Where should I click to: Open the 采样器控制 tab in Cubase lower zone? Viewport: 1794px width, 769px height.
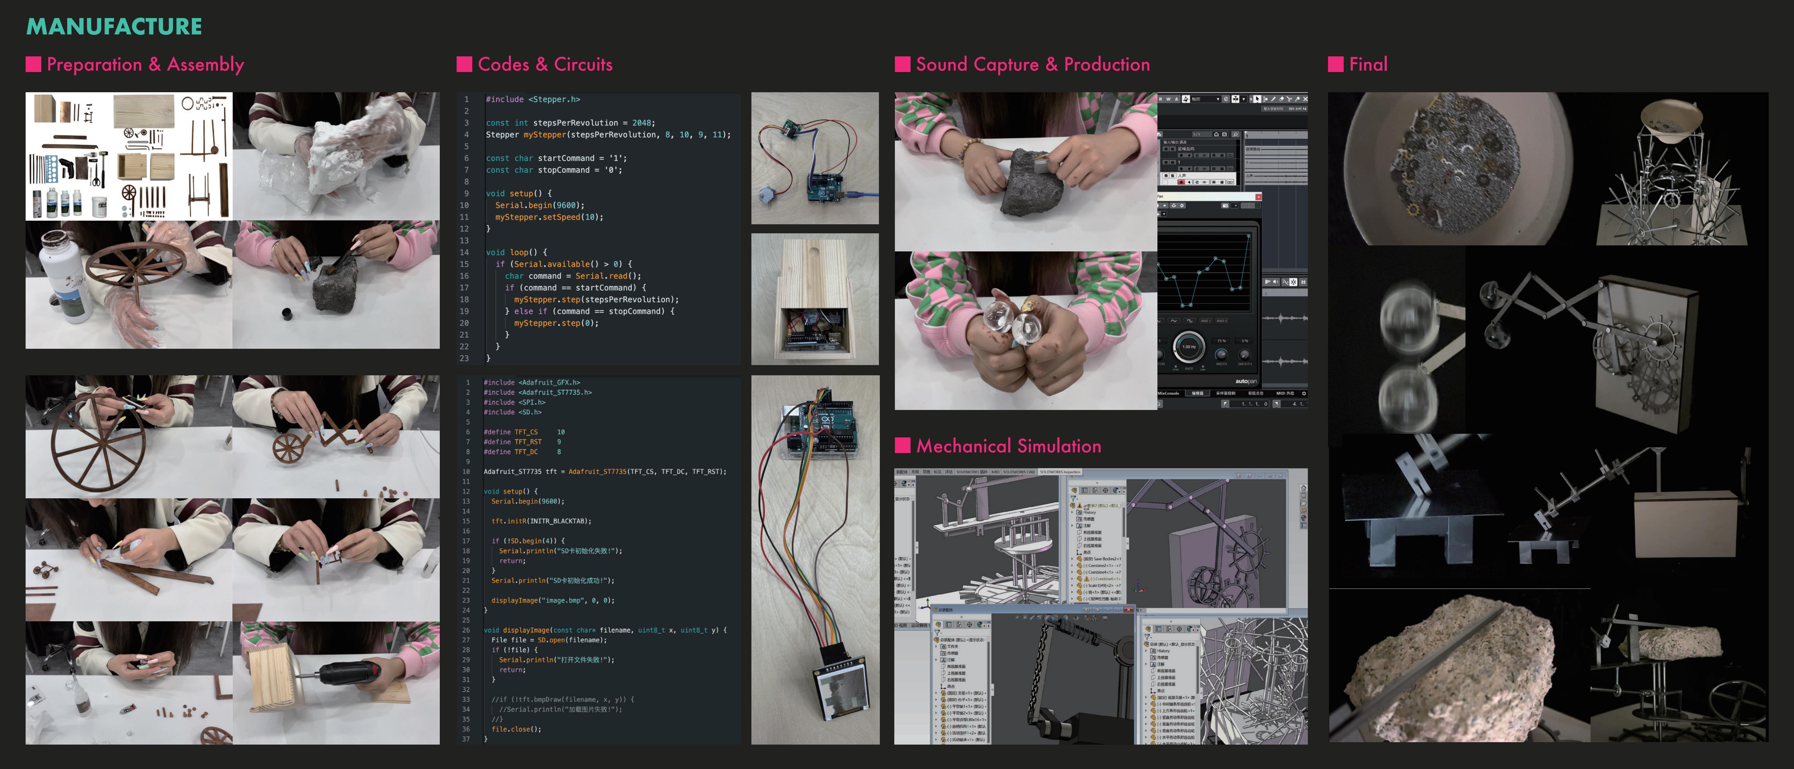pos(1226,394)
